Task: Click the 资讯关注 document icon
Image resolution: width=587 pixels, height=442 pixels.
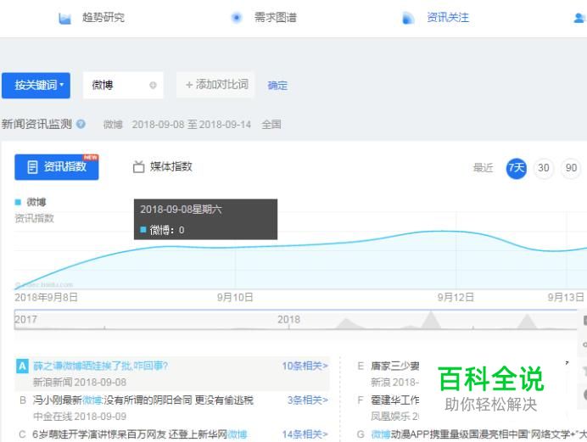Action: 408,18
